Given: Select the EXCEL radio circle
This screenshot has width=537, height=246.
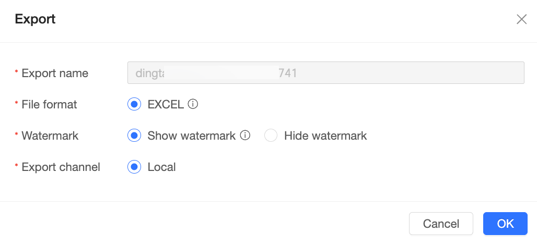Looking at the screenshot, I should pyautogui.click(x=134, y=104).
